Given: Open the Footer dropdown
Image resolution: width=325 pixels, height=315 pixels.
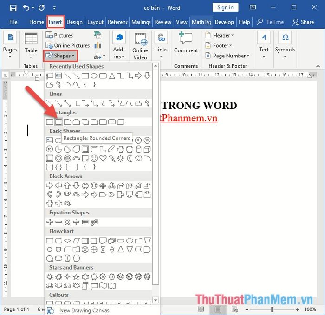Looking at the screenshot, I should tap(219, 45).
